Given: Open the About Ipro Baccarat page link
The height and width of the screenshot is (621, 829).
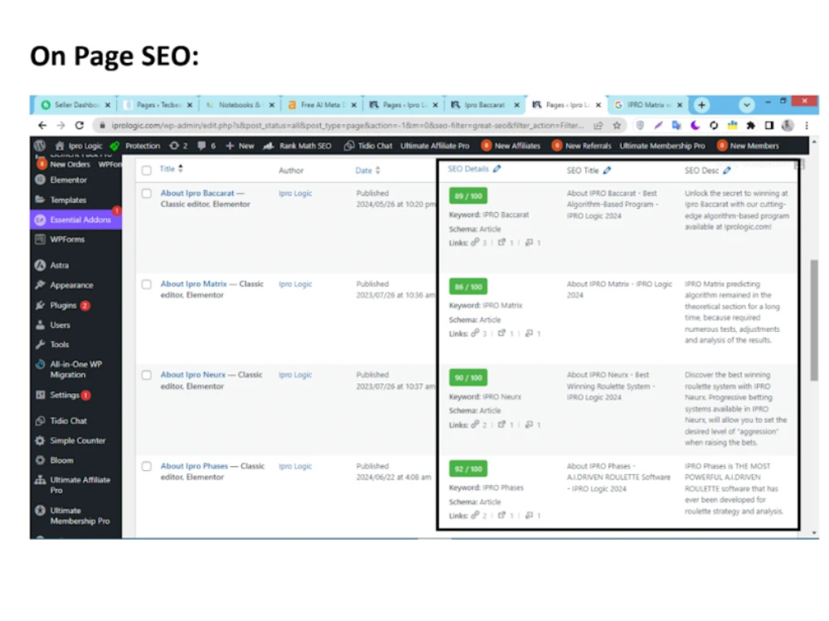Looking at the screenshot, I should 197,193.
